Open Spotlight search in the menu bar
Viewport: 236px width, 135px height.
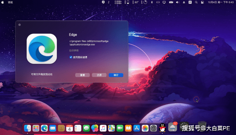pos(196,2)
